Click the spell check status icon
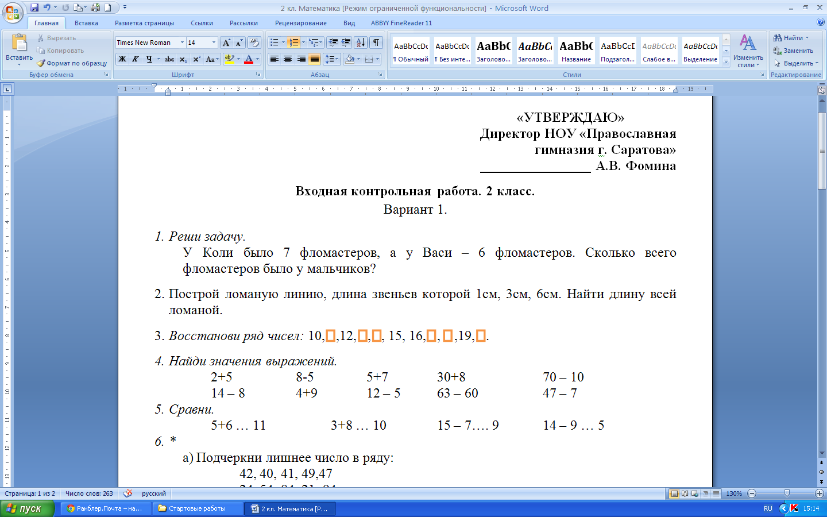Screen dimensions: 827x517 pos(127,493)
